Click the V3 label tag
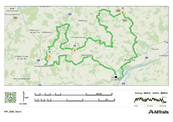The height and width of the screenshot is (122, 173). tap(123, 8)
